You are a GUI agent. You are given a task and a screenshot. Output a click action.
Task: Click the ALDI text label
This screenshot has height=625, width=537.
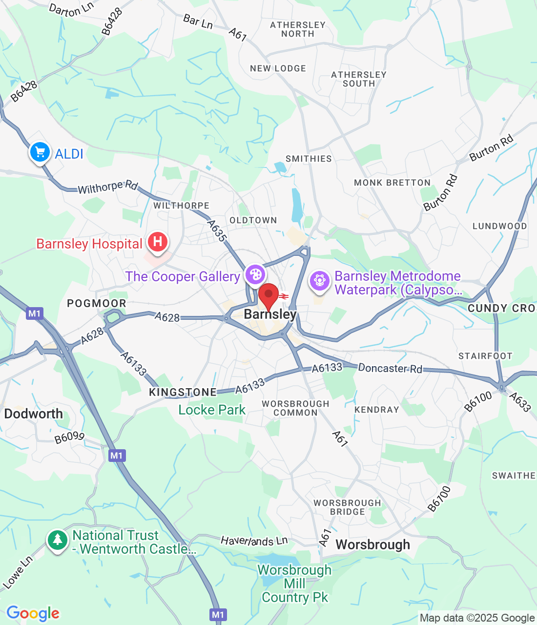pyautogui.click(x=69, y=154)
